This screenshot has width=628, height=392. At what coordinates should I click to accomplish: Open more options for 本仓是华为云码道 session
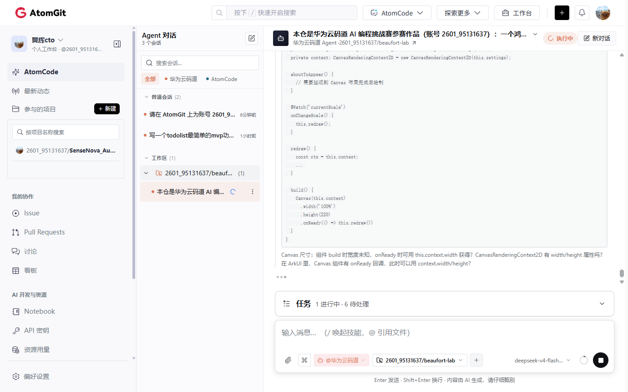(253, 192)
